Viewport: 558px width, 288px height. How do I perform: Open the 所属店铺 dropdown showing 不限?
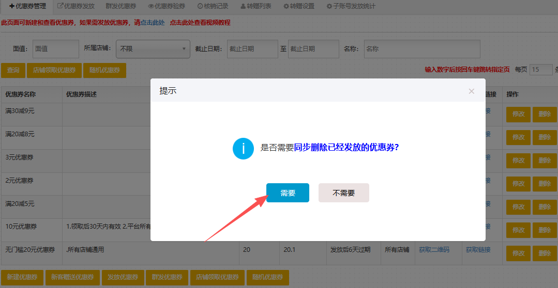[153, 49]
